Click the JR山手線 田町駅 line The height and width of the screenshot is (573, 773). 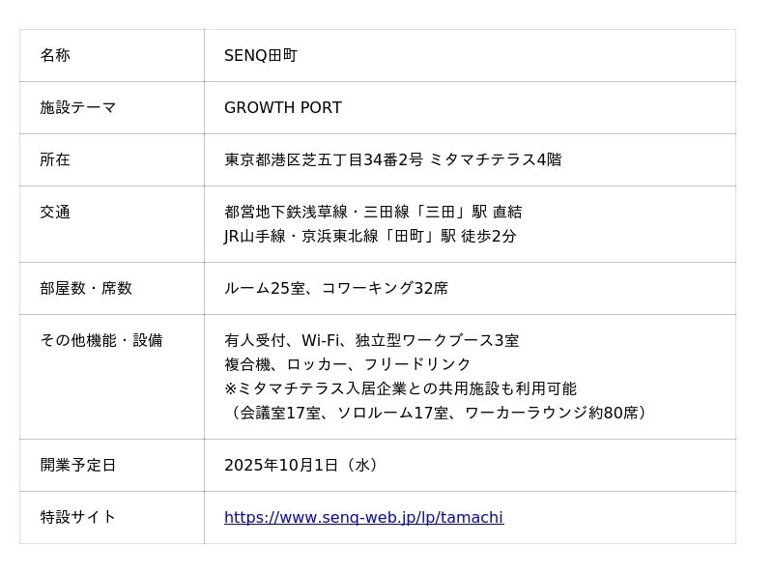coord(370,236)
